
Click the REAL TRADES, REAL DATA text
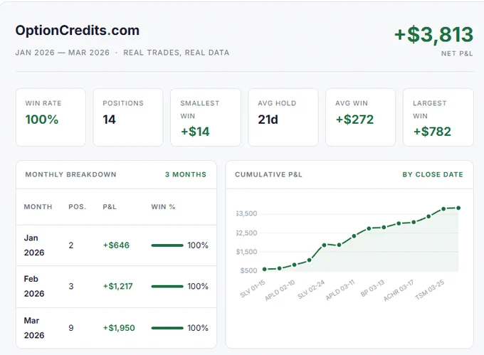point(177,53)
